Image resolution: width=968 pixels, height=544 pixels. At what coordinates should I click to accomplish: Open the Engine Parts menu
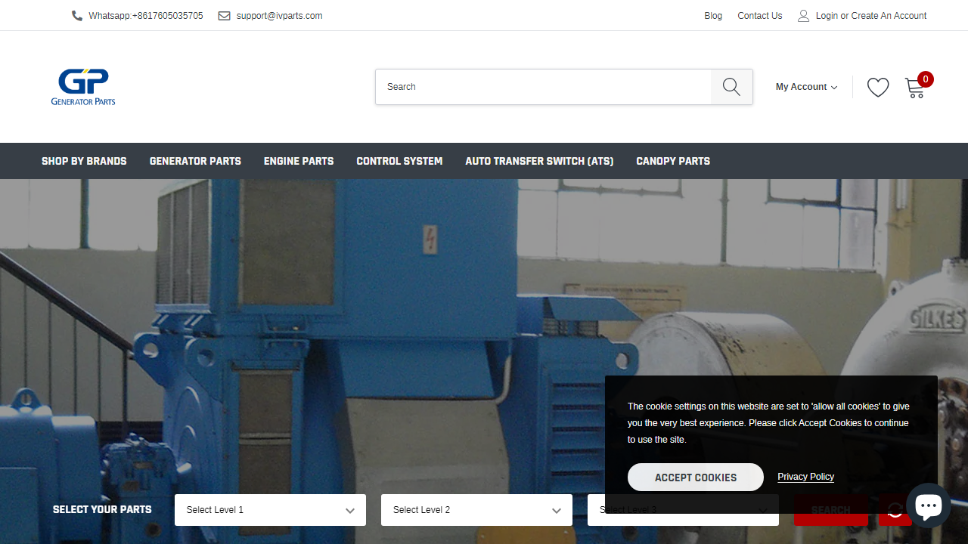(299, 161)
